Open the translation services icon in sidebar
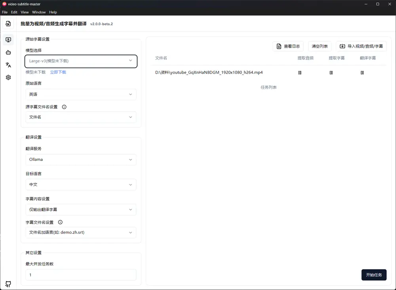The width and height of the screenshot is (396, 290). tap(8, 65)
